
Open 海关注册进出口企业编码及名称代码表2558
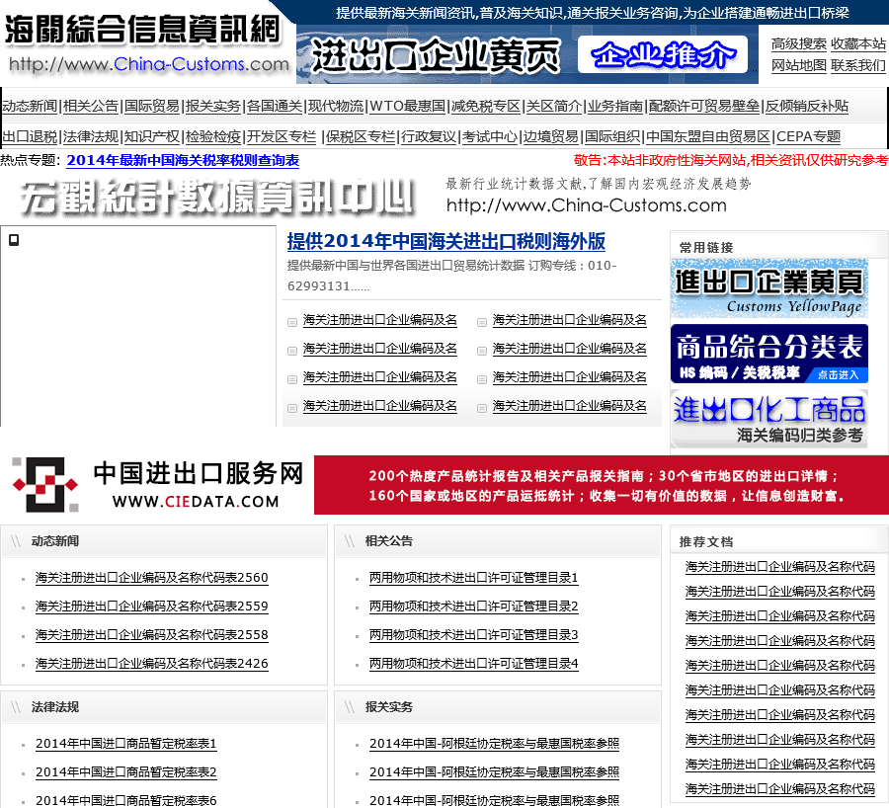coord(151,635)
